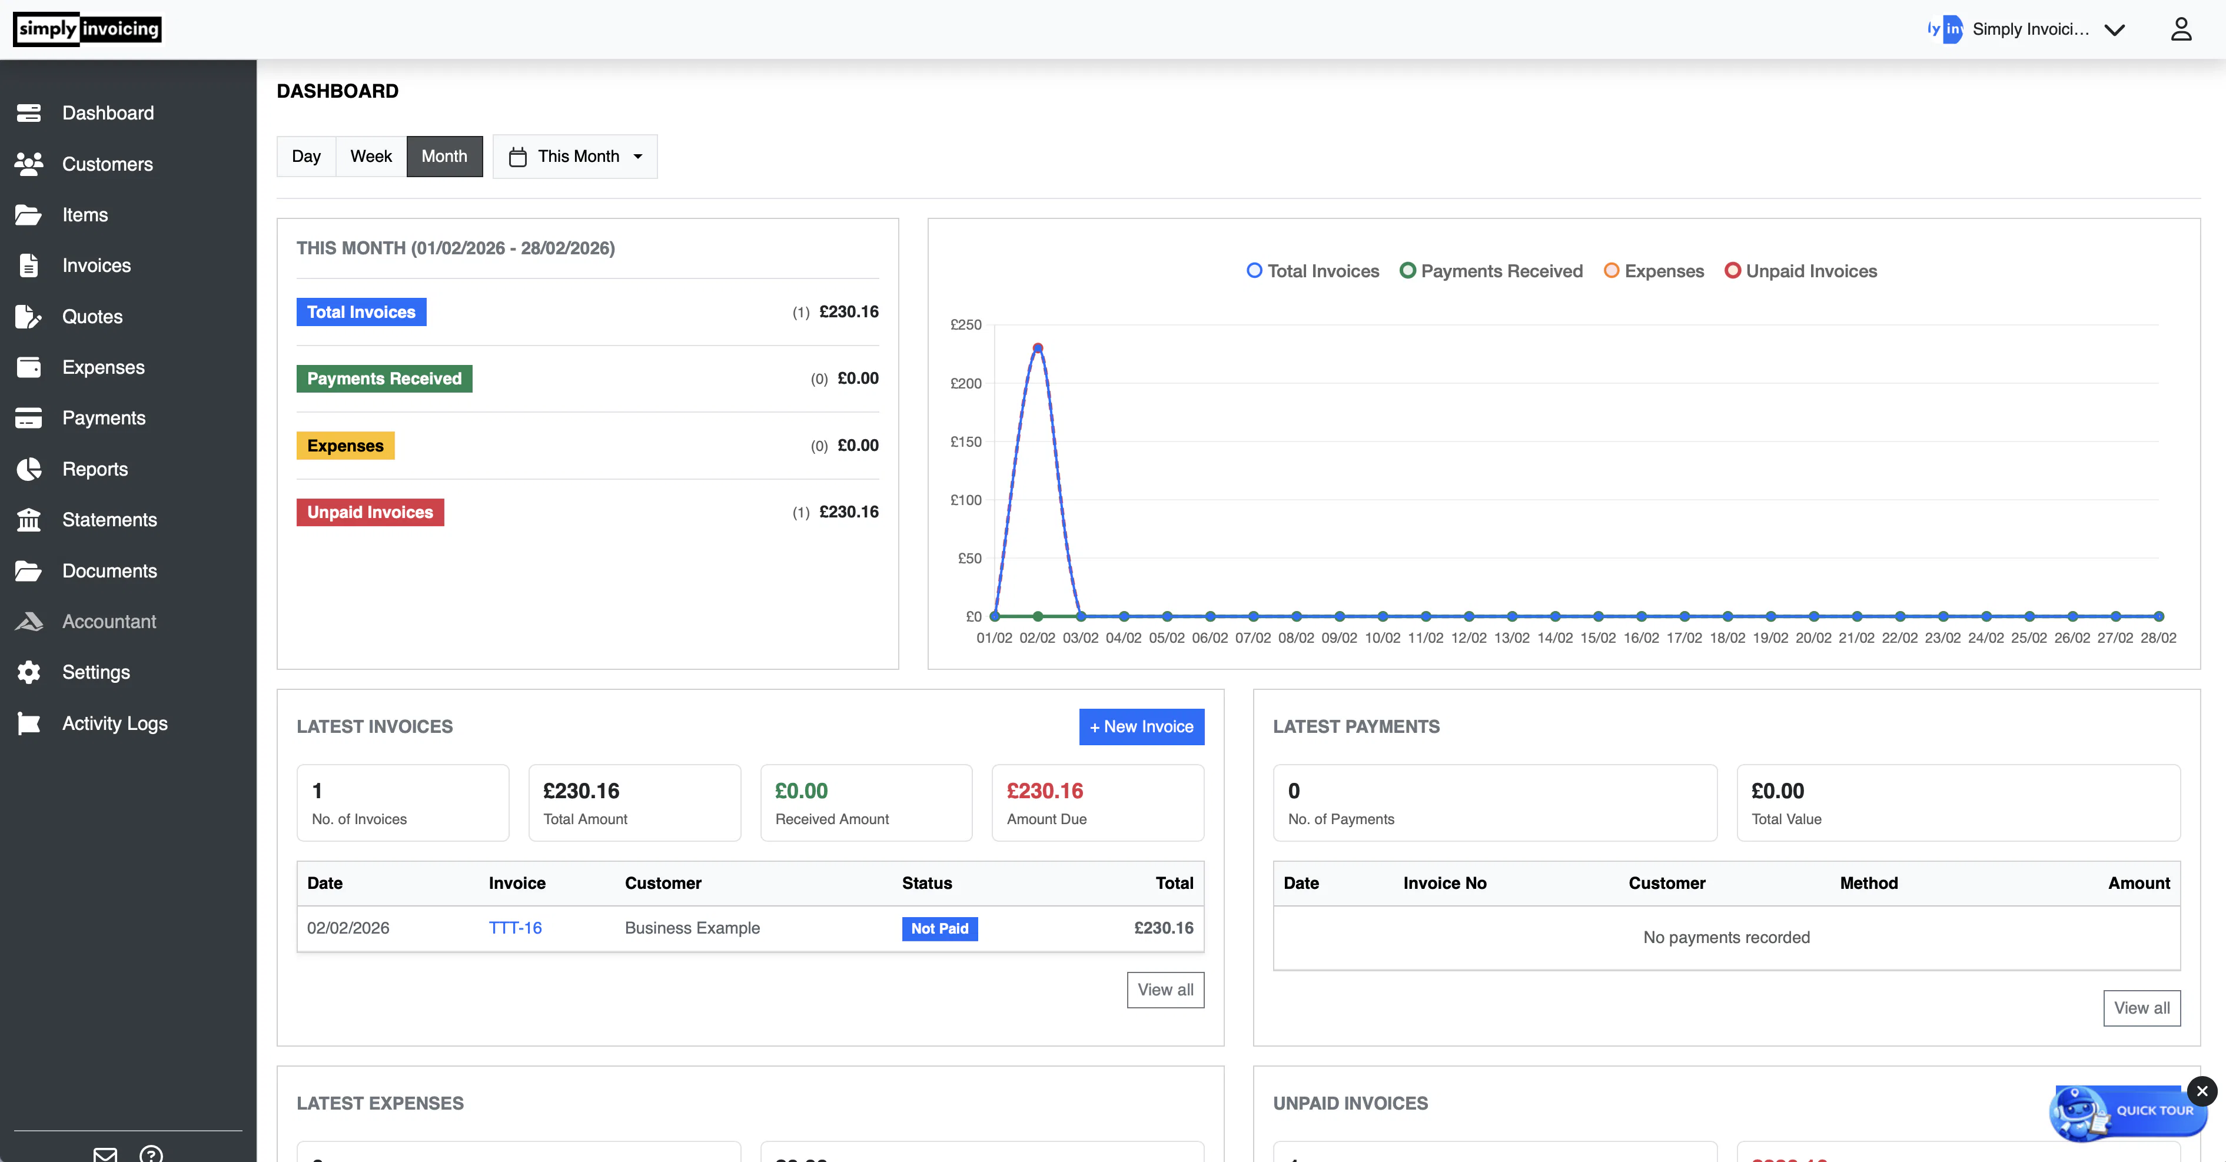Click the Customers people icon
The width and height of the screenshot is (2226, 1162).
pyautogui.click(x=28, y=164)
